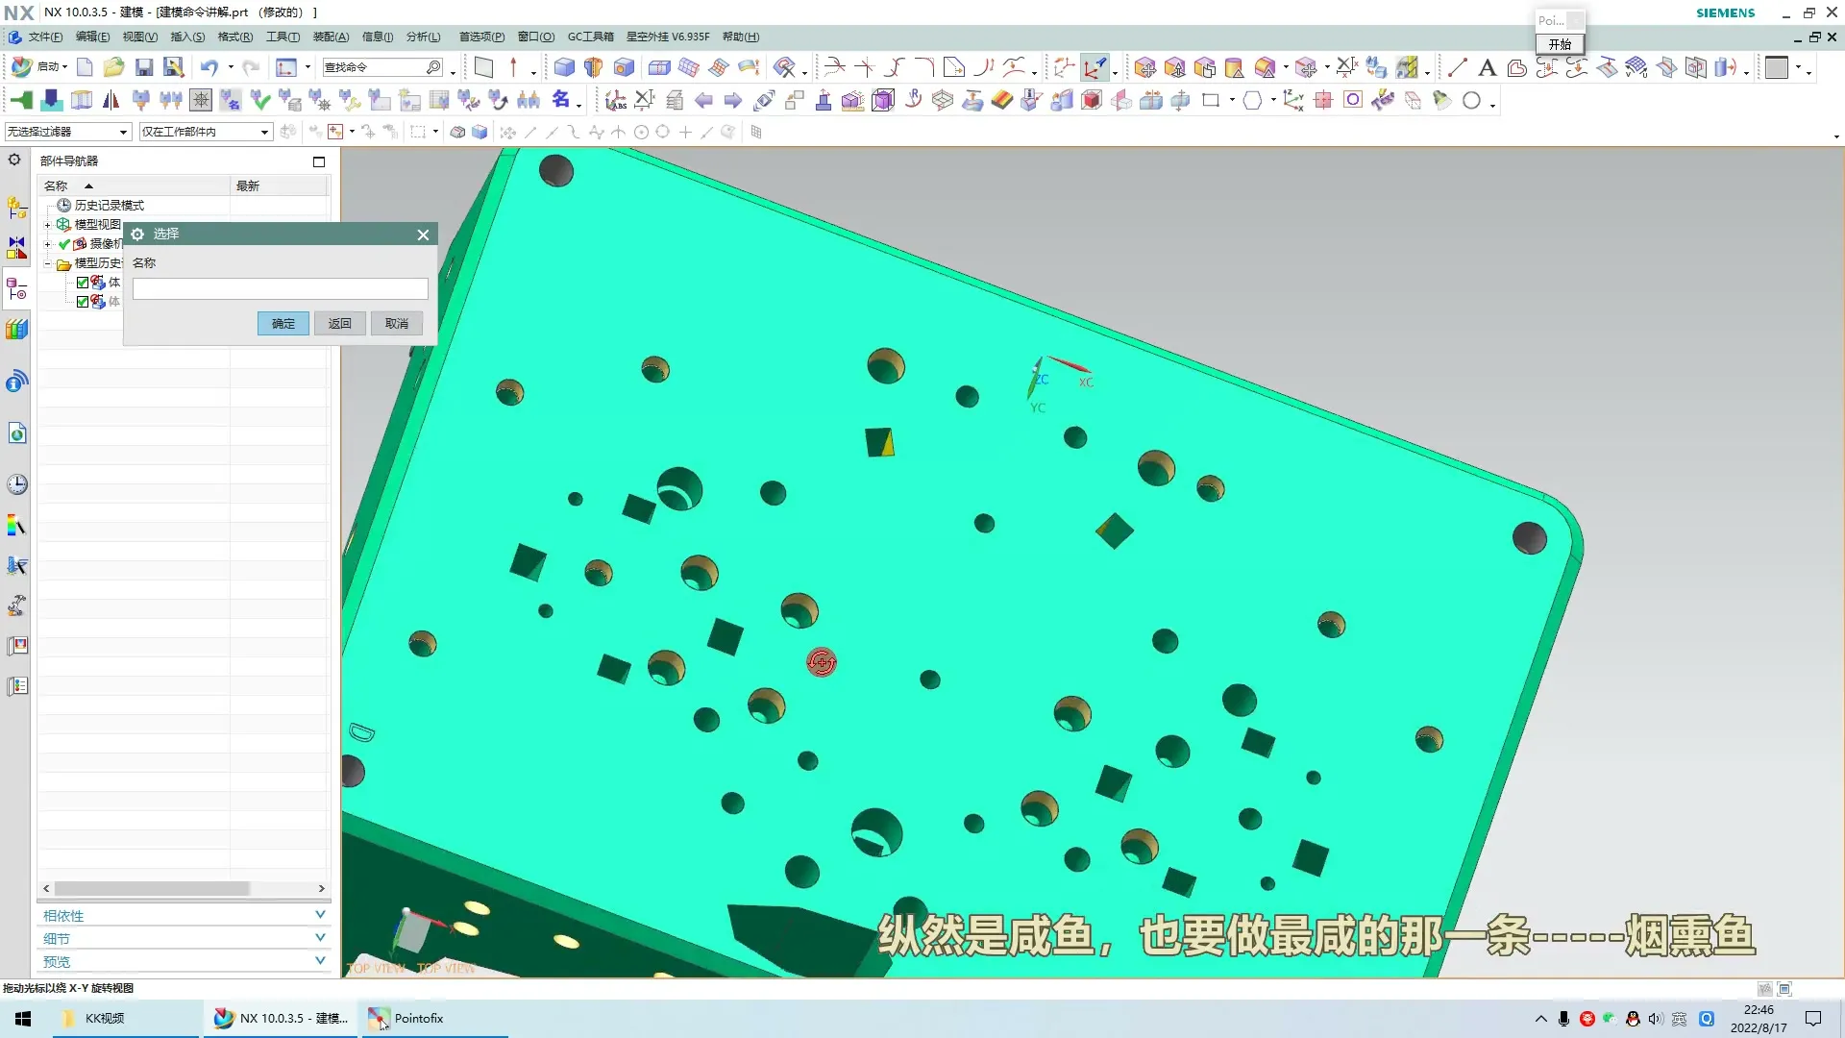
Task: Click the Mirror tool icon
Action: [x=111, y=100]
